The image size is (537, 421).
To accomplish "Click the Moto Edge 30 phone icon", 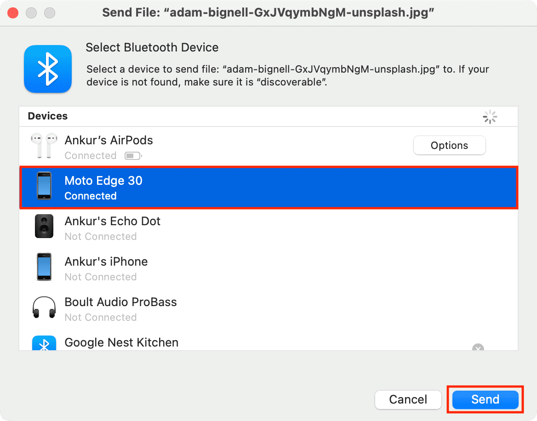I will click(x=44, y=186).
